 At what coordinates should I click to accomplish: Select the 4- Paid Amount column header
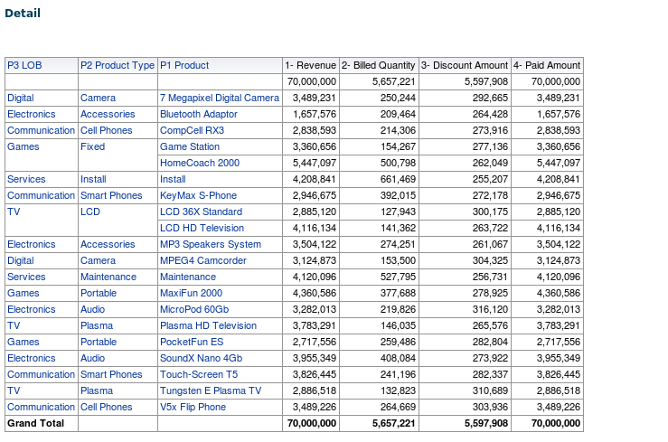(546, 65)
